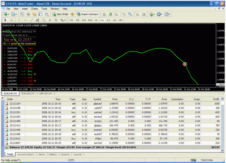Click the New Order button
Viewport: 226px width, 163px height.
coord(60,14)
